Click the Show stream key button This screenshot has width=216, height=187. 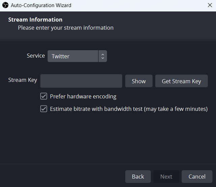(x=139, y=81)
